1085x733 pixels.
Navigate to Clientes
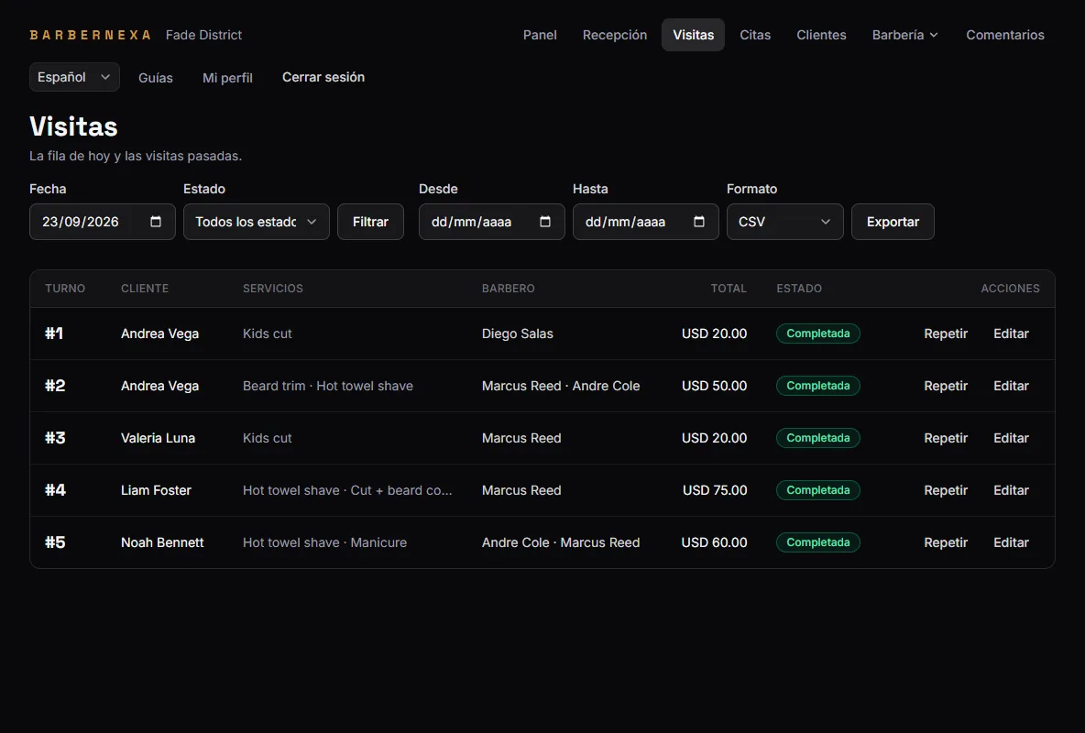pyautogui.click(x=821, y=35)
